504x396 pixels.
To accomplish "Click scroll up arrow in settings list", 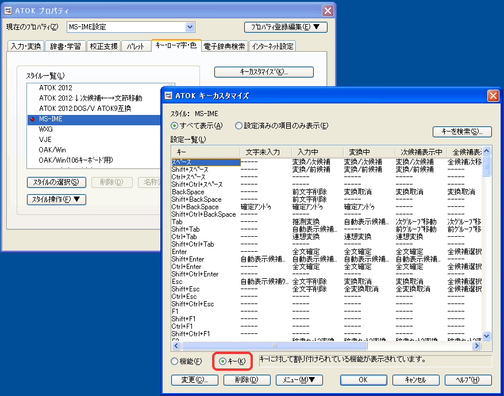I will point(487,151).
